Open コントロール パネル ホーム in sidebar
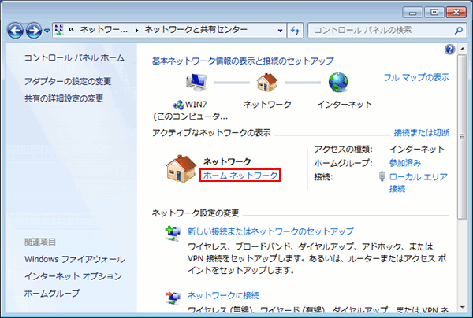Viewport: 473px width, 318px height. [x=74, y=58]
